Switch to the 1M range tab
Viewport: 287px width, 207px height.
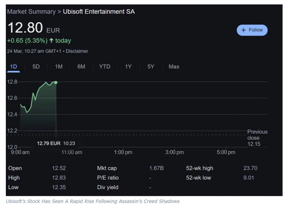(59, 67)
